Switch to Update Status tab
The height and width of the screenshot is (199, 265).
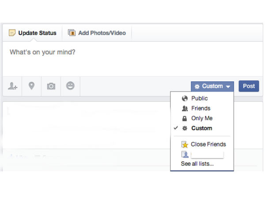pyautogui.click(x=33, y=33)
